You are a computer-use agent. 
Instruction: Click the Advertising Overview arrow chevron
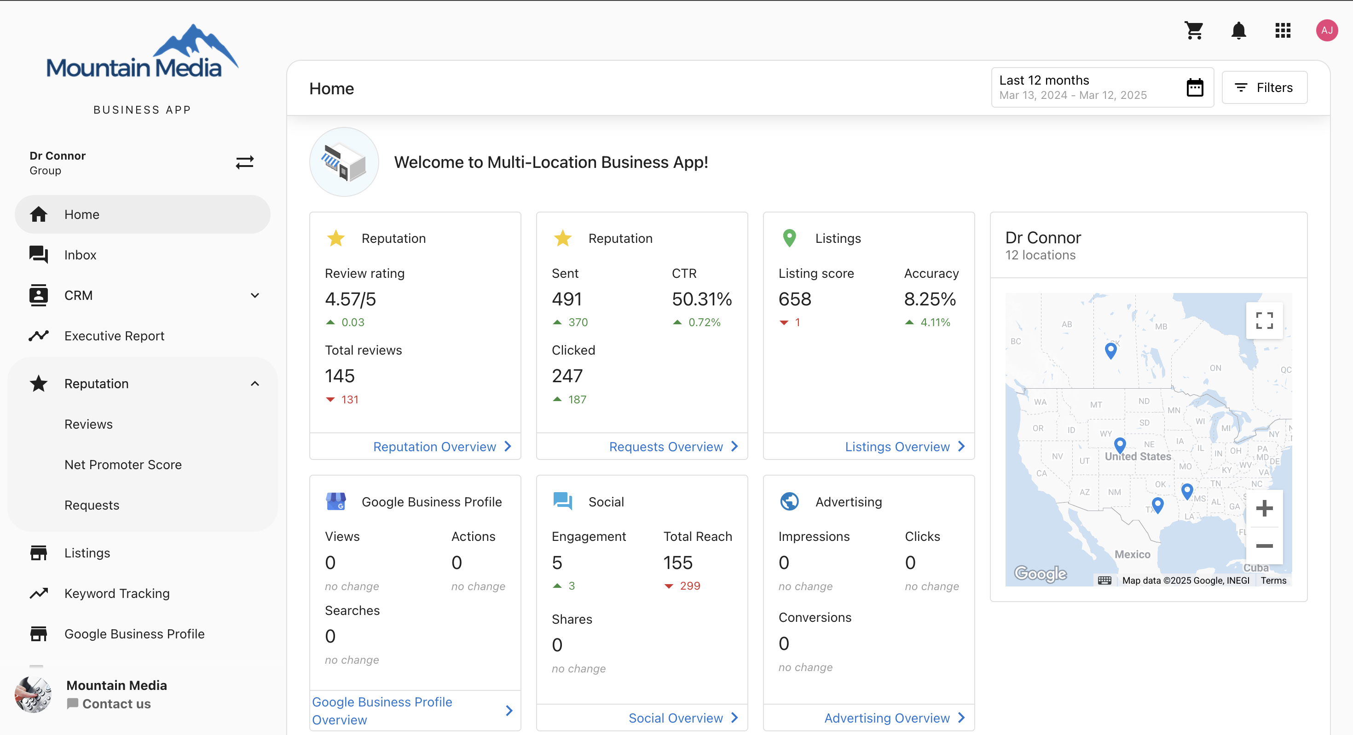point(962,718)
